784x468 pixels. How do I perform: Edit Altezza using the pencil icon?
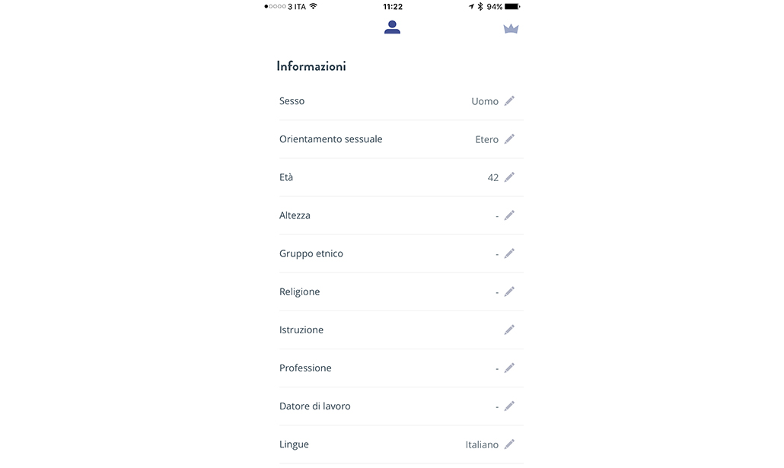pyautogui.click(x=509, y=215)
